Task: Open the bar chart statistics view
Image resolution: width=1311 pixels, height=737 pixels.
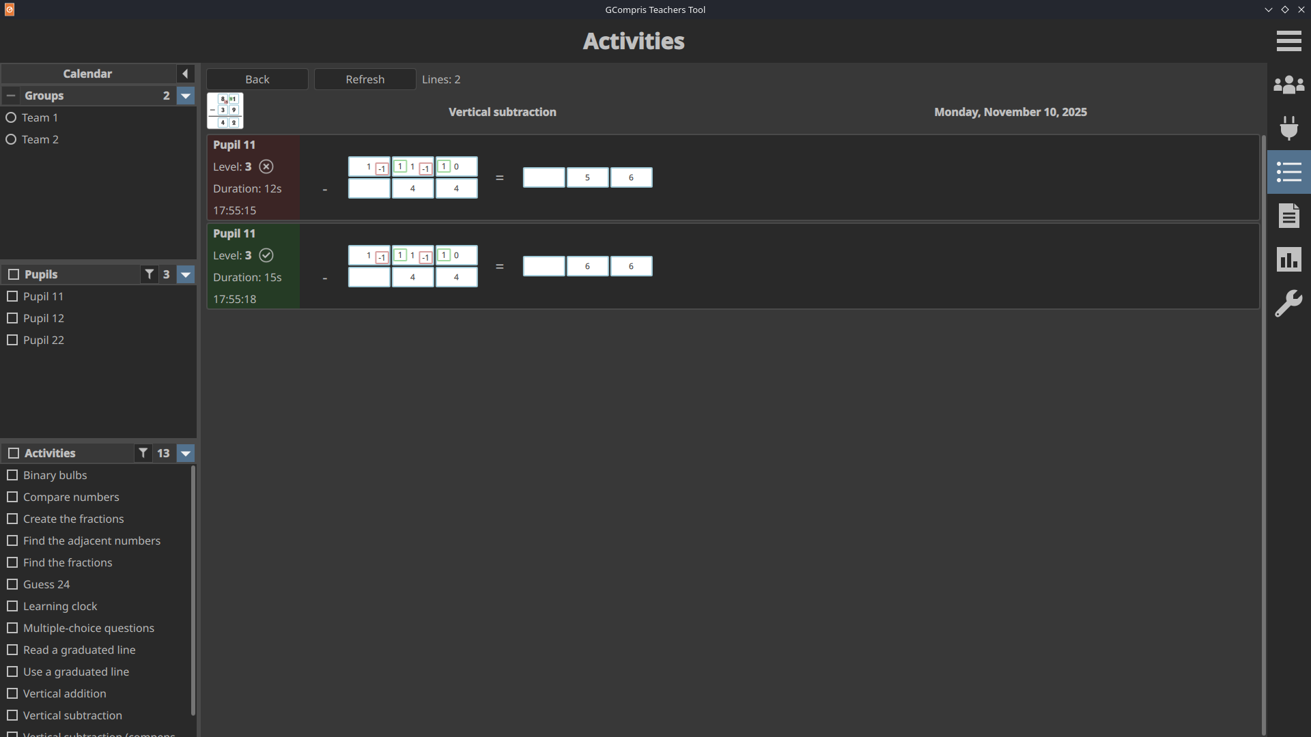Action: coord(1288,259)
